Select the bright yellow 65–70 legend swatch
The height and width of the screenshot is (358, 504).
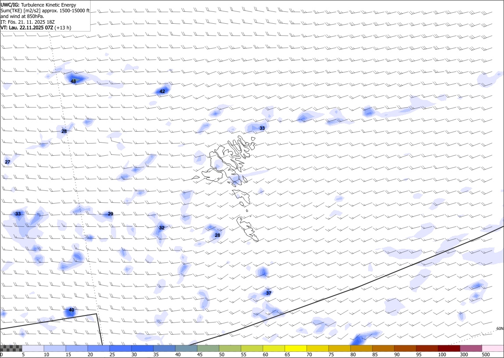(x=296, y=348)
